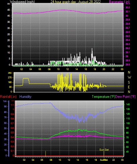Click the 'Barometer (.in)' axis title
This screenshot has width=137, height=164.
point(119,1)
